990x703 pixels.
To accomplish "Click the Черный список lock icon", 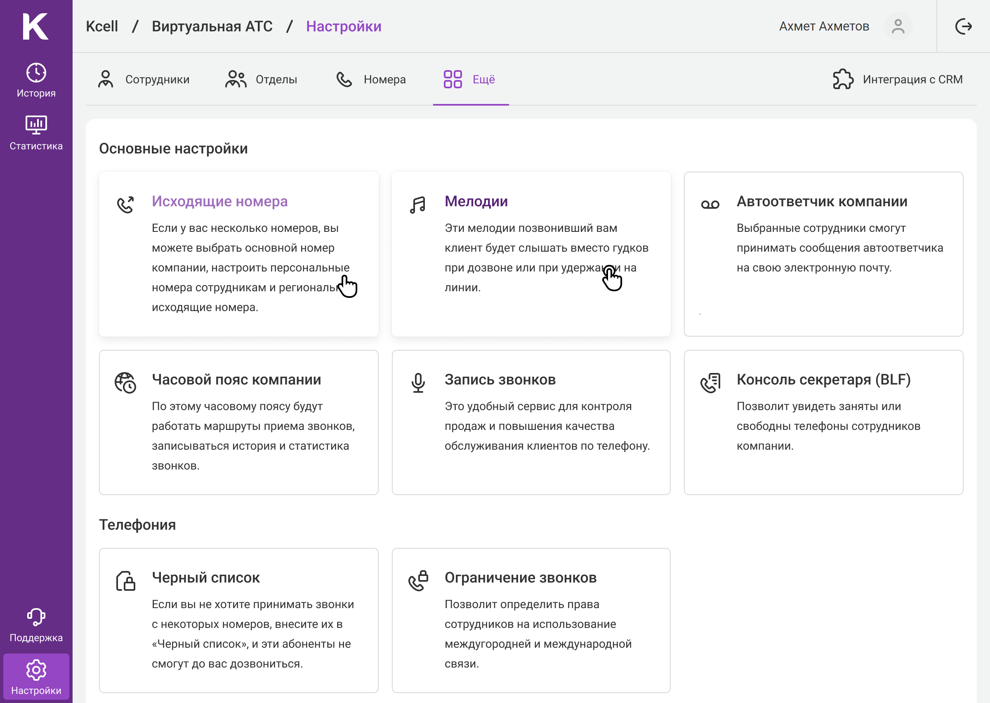I will click(125, 581).
